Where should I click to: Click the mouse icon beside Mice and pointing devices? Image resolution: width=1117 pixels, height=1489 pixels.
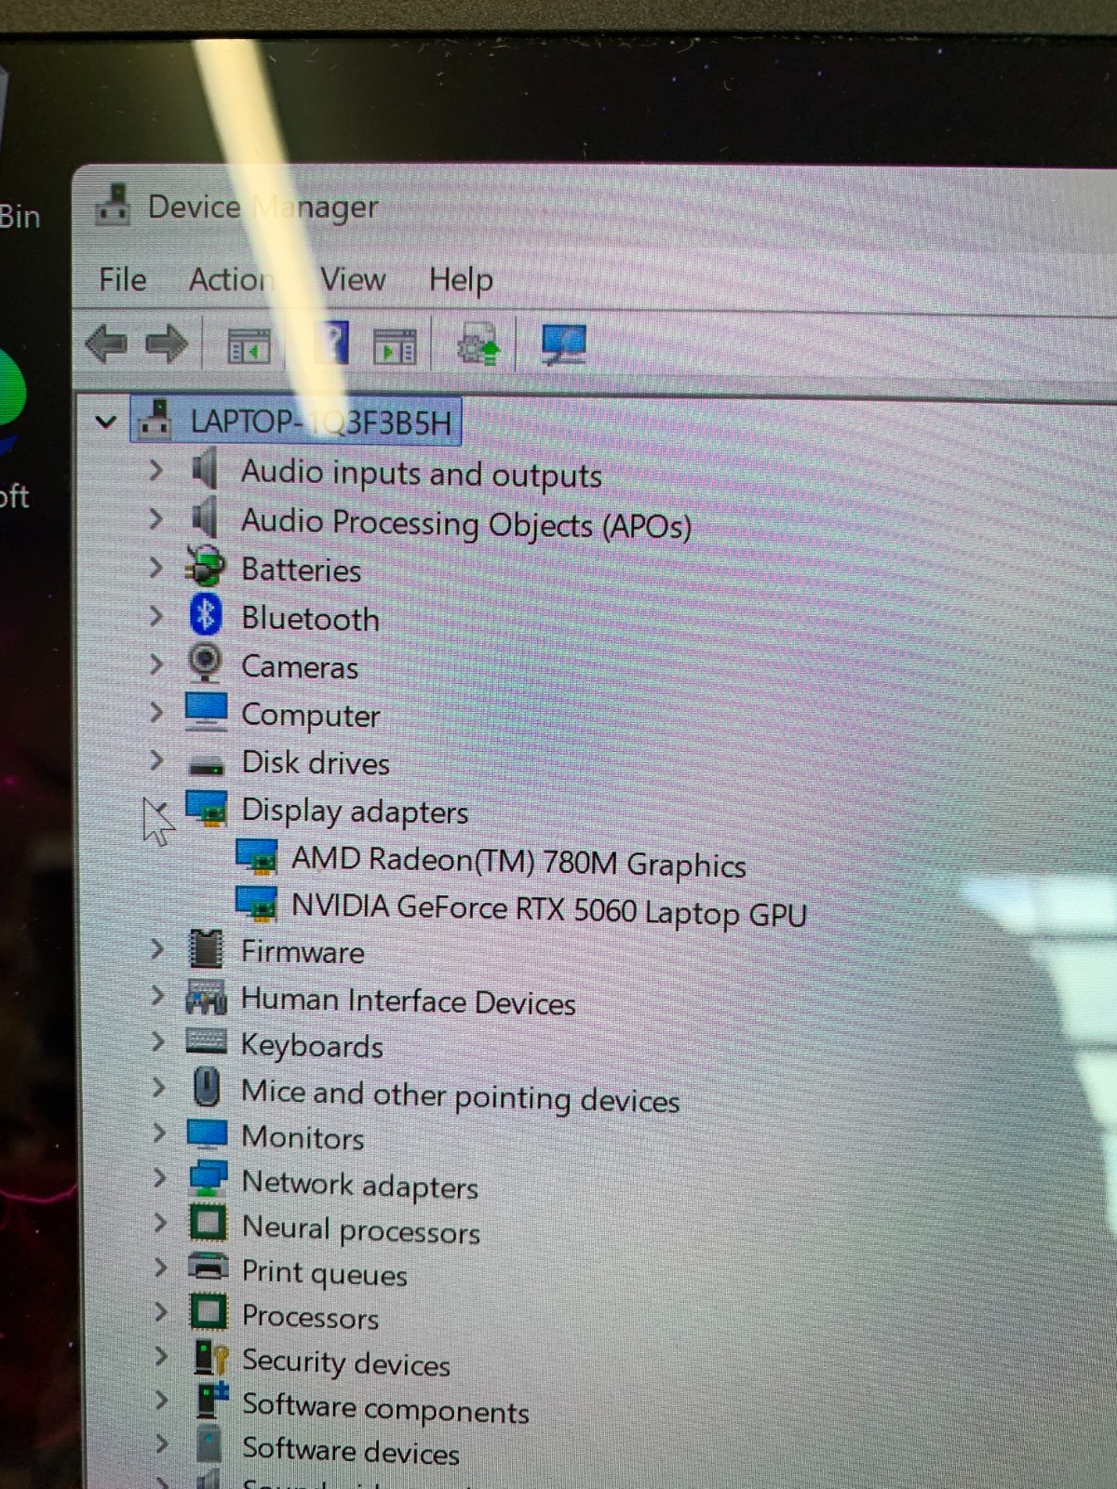pyautogui.click(x=206, y=1086)
